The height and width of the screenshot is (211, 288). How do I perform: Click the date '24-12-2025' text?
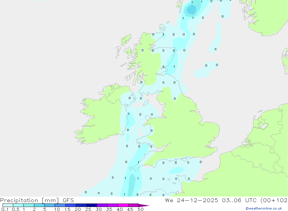pos(198,200)
